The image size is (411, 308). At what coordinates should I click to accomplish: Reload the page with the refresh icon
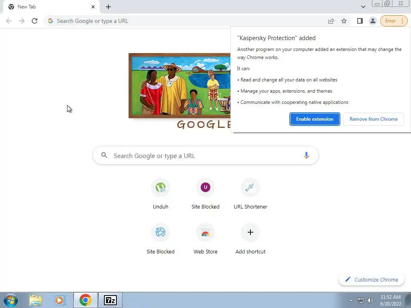click(x=35, y=21)
